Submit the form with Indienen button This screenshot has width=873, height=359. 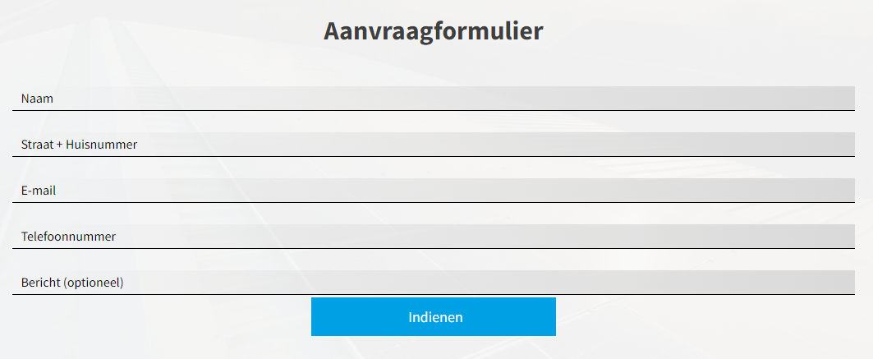tap(433, 317)
